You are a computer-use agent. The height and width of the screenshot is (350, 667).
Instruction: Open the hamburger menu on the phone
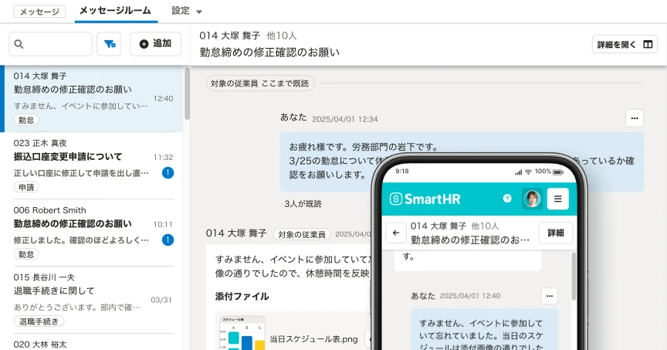tap(557, 199)
